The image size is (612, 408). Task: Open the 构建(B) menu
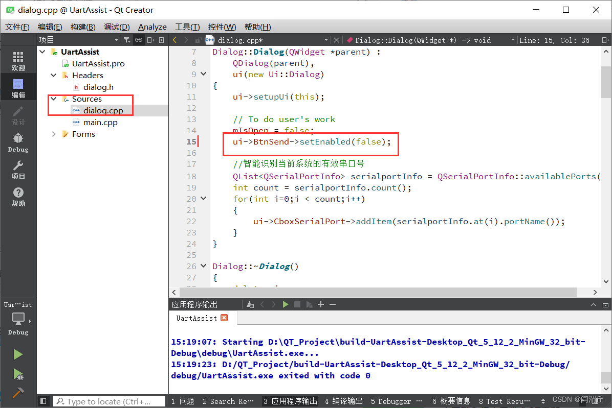[83, 27]
